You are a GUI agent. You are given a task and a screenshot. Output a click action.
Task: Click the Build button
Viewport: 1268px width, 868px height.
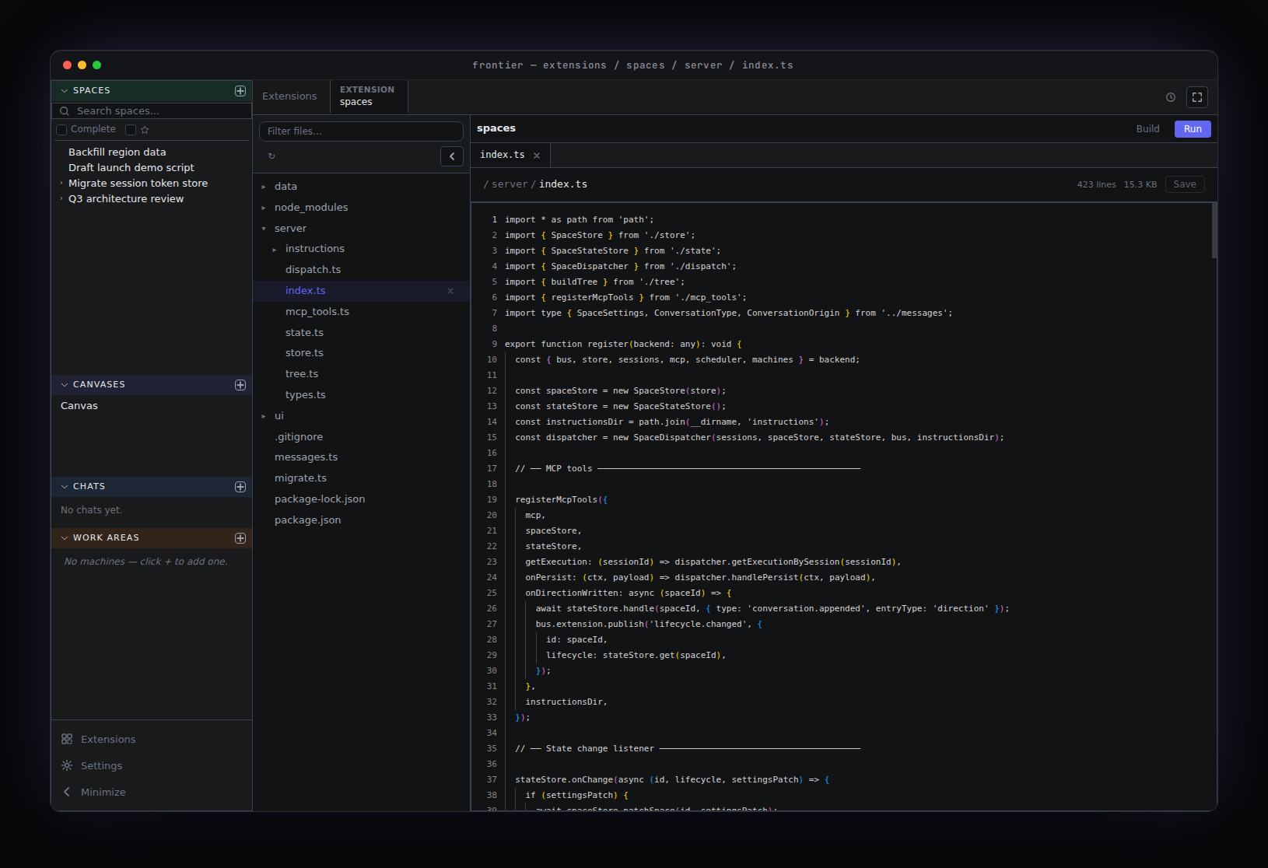1147,129
